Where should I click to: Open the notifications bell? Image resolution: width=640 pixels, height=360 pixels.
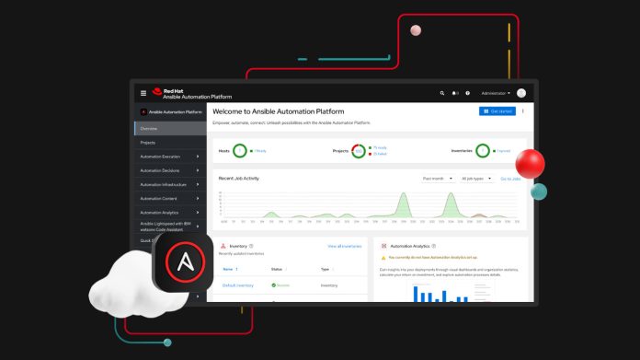tap(454, 93)
